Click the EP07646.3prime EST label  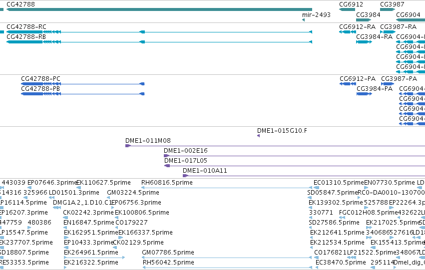[52, 183]
